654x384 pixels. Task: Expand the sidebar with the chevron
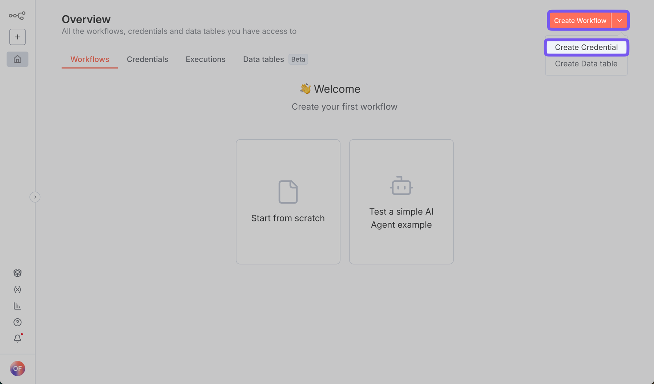click(x=35, y=197)
